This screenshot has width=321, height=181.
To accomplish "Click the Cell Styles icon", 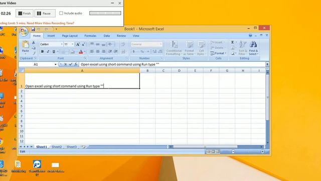I will pyautogui.click(x=201, y=45).
